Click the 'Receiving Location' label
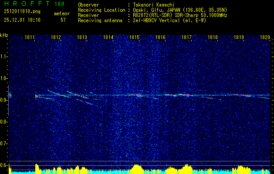This screenshot has height=174, width=274. click(101, 10)
